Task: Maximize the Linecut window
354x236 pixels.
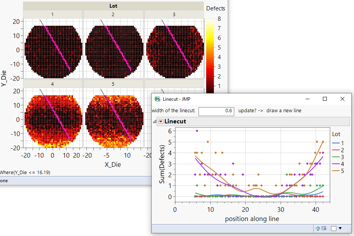Action: point(325,99)
